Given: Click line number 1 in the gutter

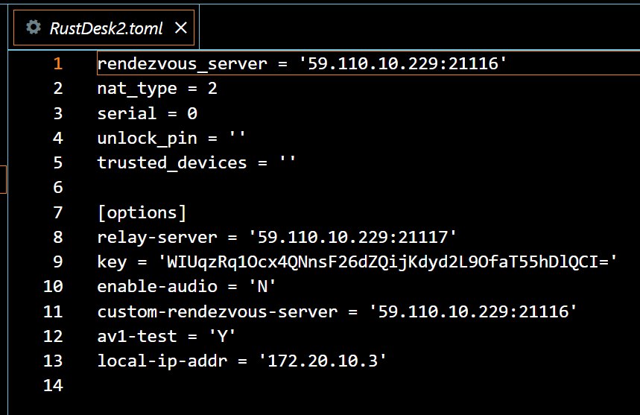Looking at the screenshot, I should 57,64.
